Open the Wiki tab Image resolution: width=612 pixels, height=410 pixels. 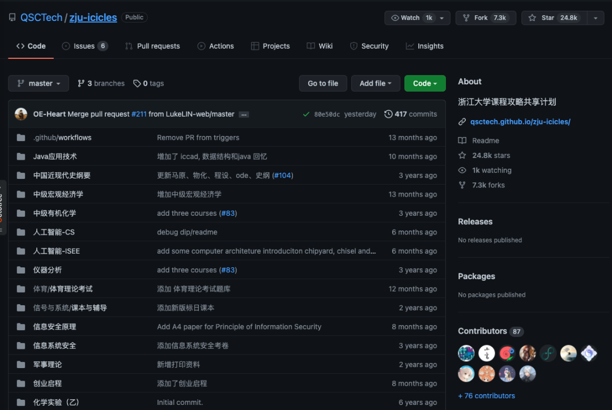320,46
